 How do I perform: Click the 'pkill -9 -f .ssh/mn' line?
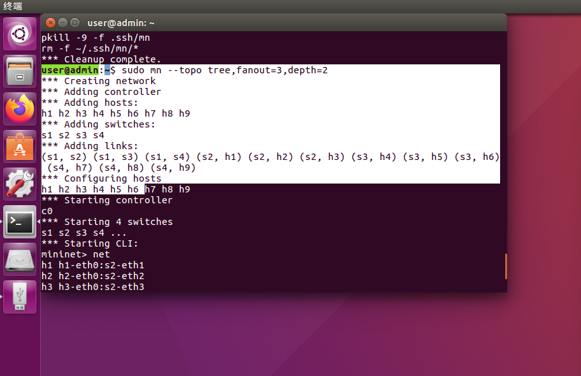tap(96, 38)
